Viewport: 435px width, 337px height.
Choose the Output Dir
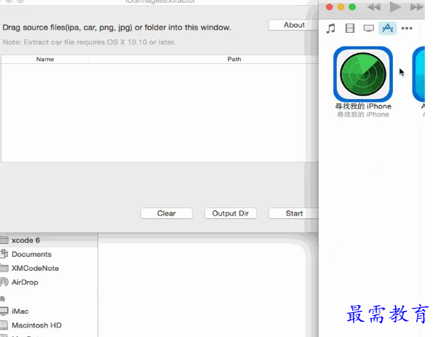(x=231, y=213)
